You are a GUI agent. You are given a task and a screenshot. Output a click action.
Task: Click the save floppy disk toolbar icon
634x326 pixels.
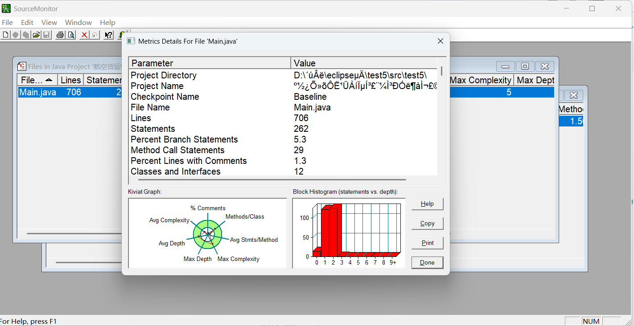point(46,35)
